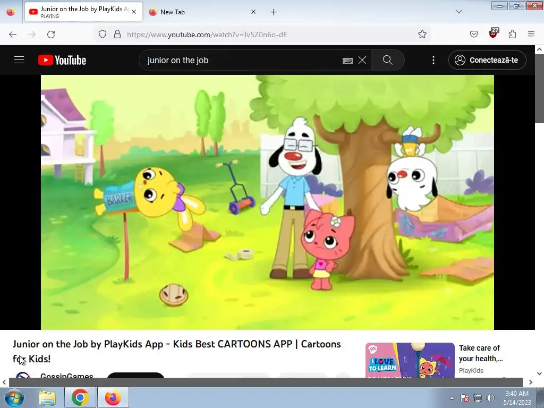544x408 pixels.
Task: Open a new tab with the plus button
Action: coord(274,12)
